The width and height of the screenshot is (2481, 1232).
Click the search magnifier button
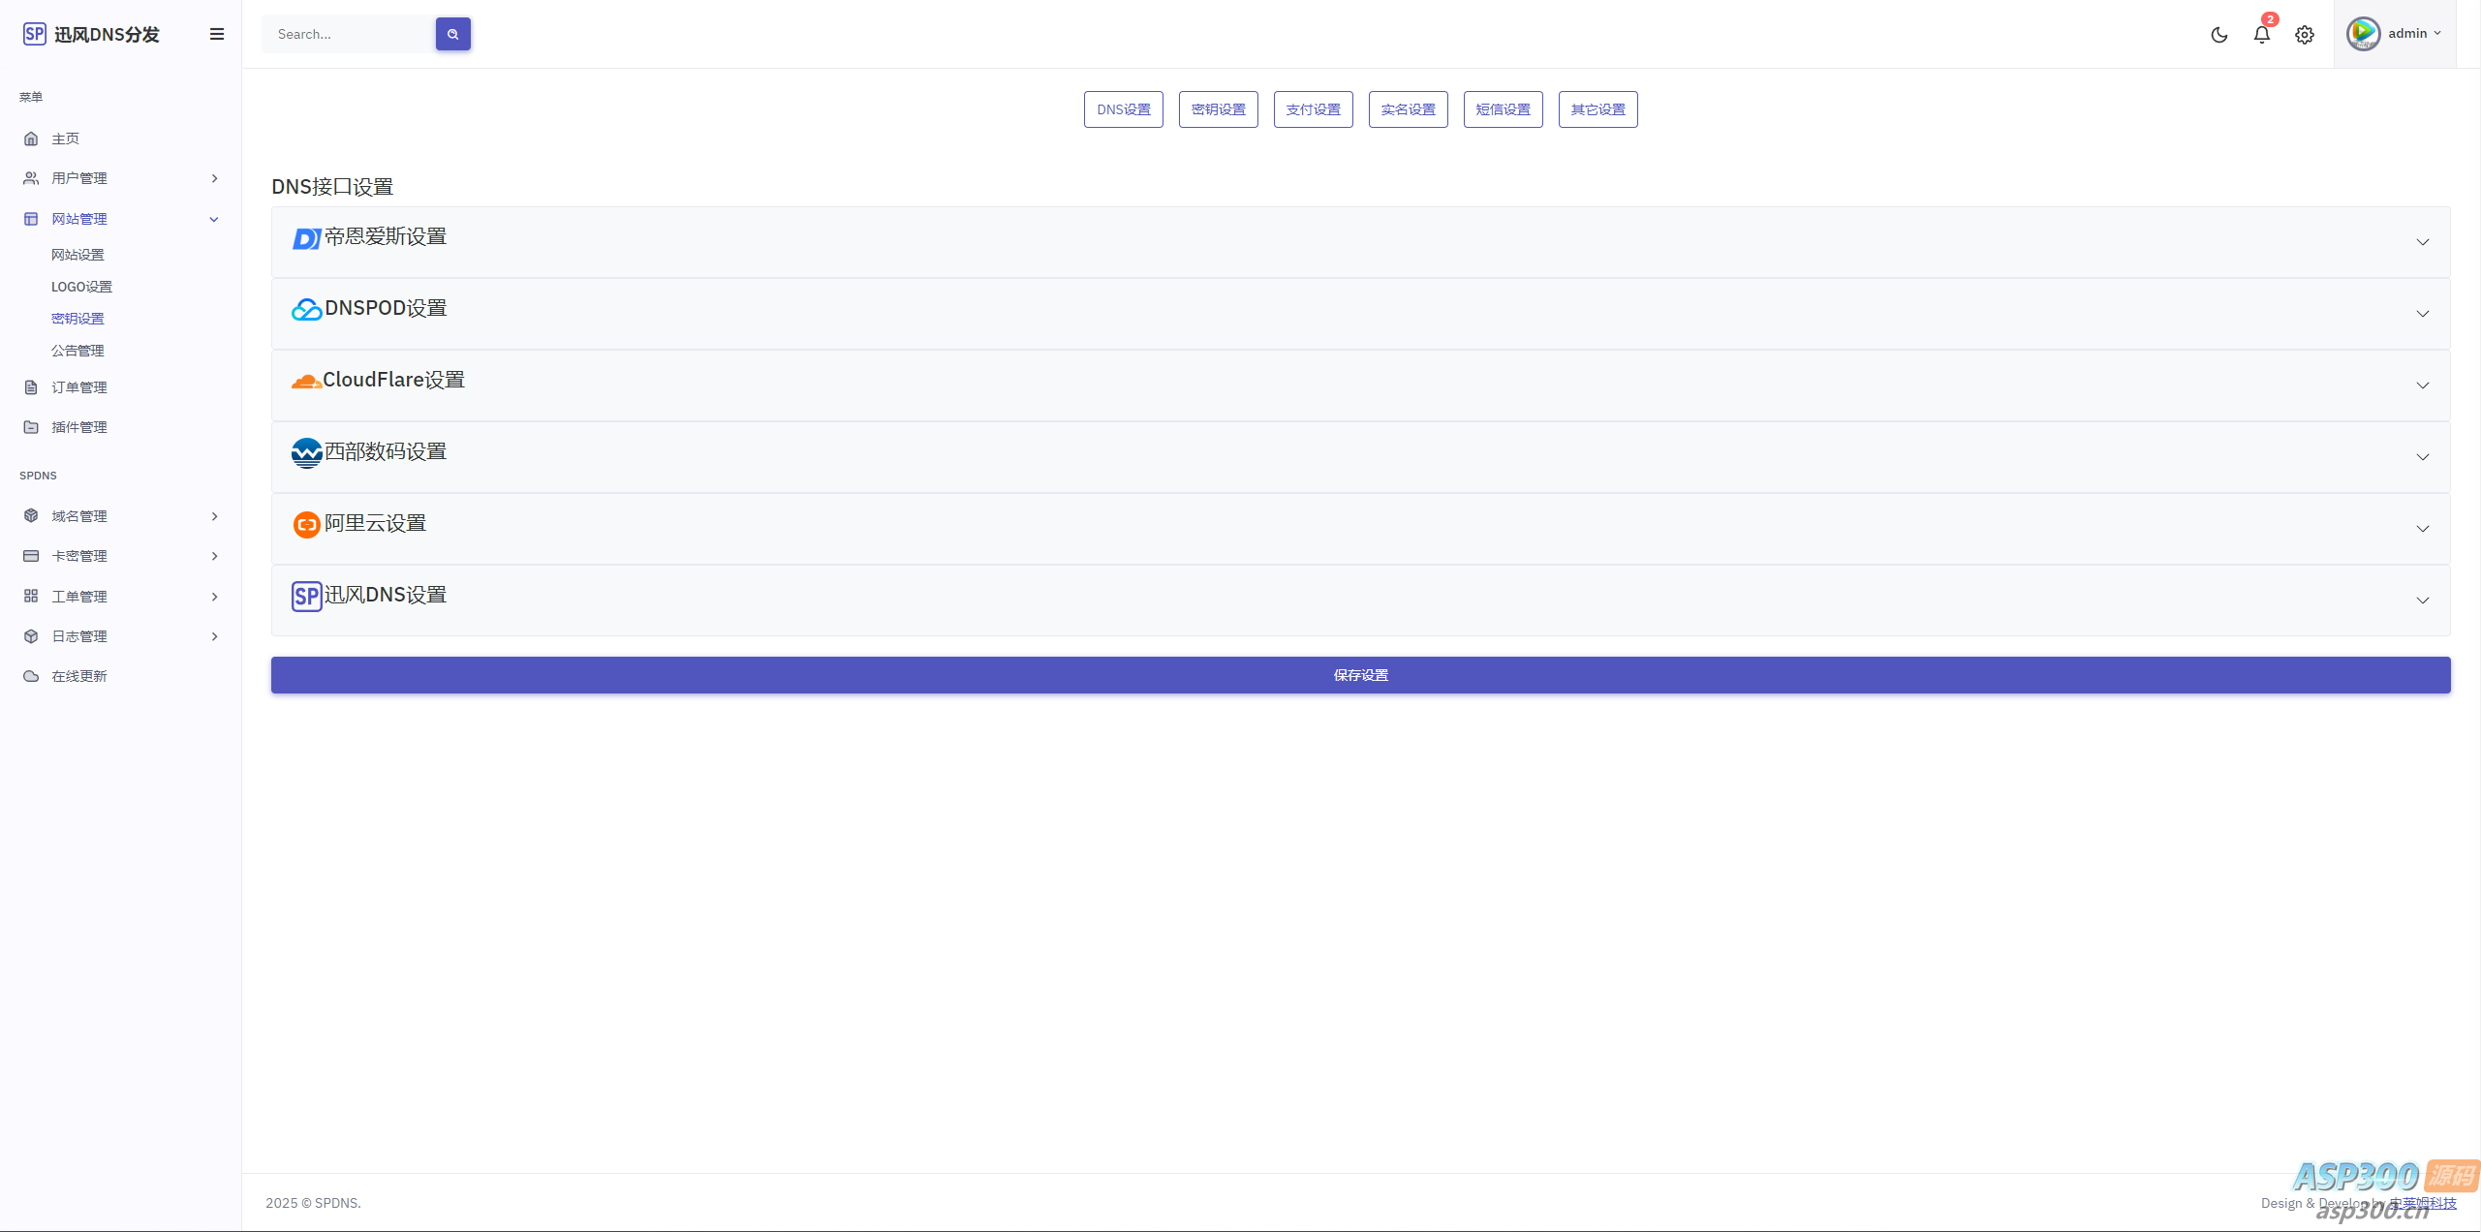452,34
